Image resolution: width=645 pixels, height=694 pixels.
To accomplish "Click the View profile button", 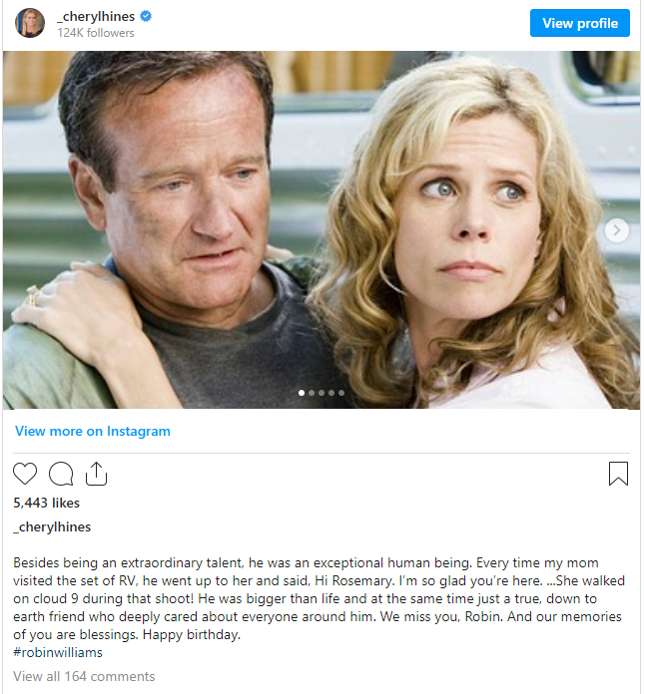I will pos(580,23).
